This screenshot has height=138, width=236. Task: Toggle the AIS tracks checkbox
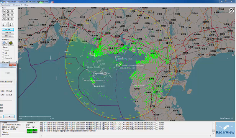pyautogui.click(x=3, y=53)
